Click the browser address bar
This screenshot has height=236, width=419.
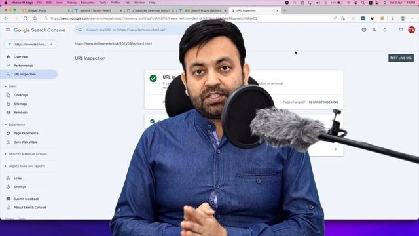[187, 18]
